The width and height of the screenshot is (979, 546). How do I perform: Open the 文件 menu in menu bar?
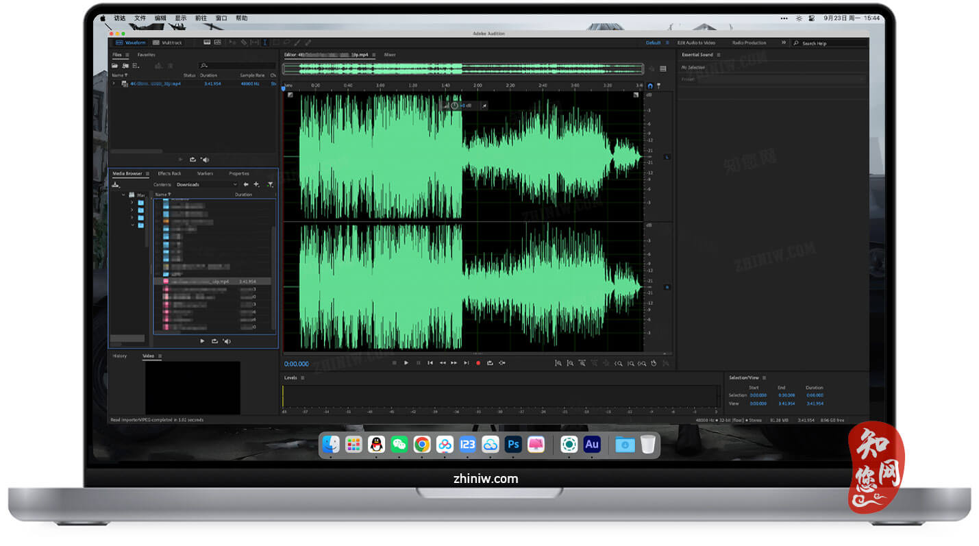[x=140, y=18]
